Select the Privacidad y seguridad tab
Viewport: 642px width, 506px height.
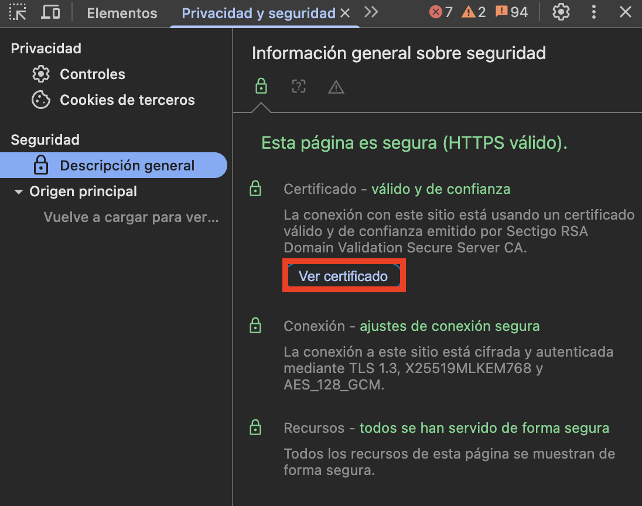point(258,12)
